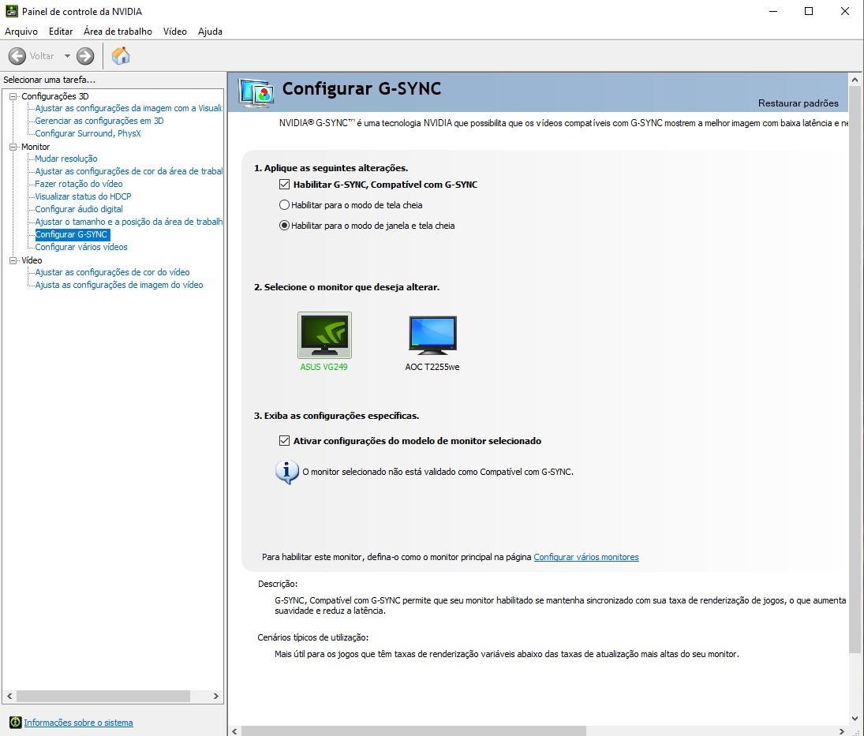Click Restaurar padrões link
The image size is (864, 736).
click(798, 103)
